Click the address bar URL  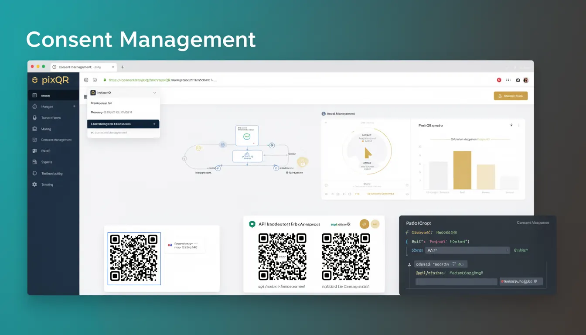pos(162,80)
